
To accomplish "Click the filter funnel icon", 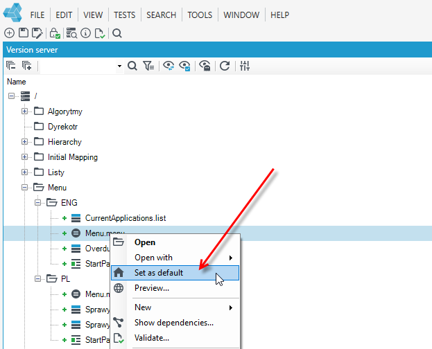I will pyautogui.click(x=148, y=66).
